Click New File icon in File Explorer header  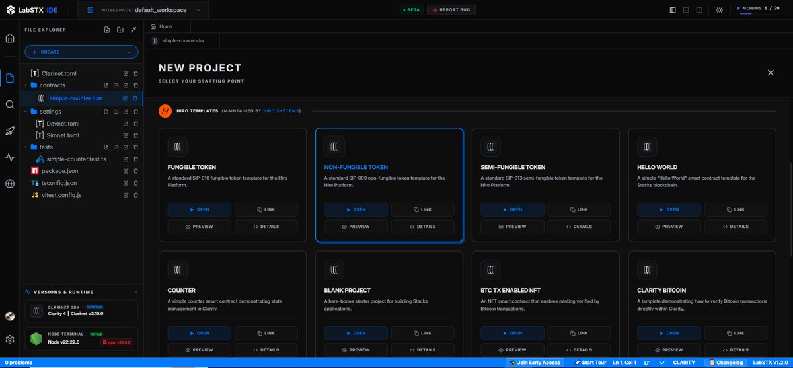point(107,30)
